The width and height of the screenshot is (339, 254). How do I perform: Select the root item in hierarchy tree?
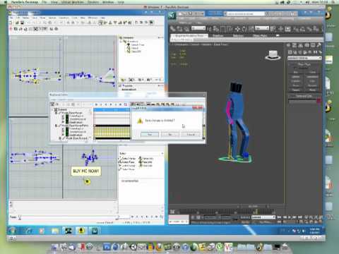click(x=133, y=42)
